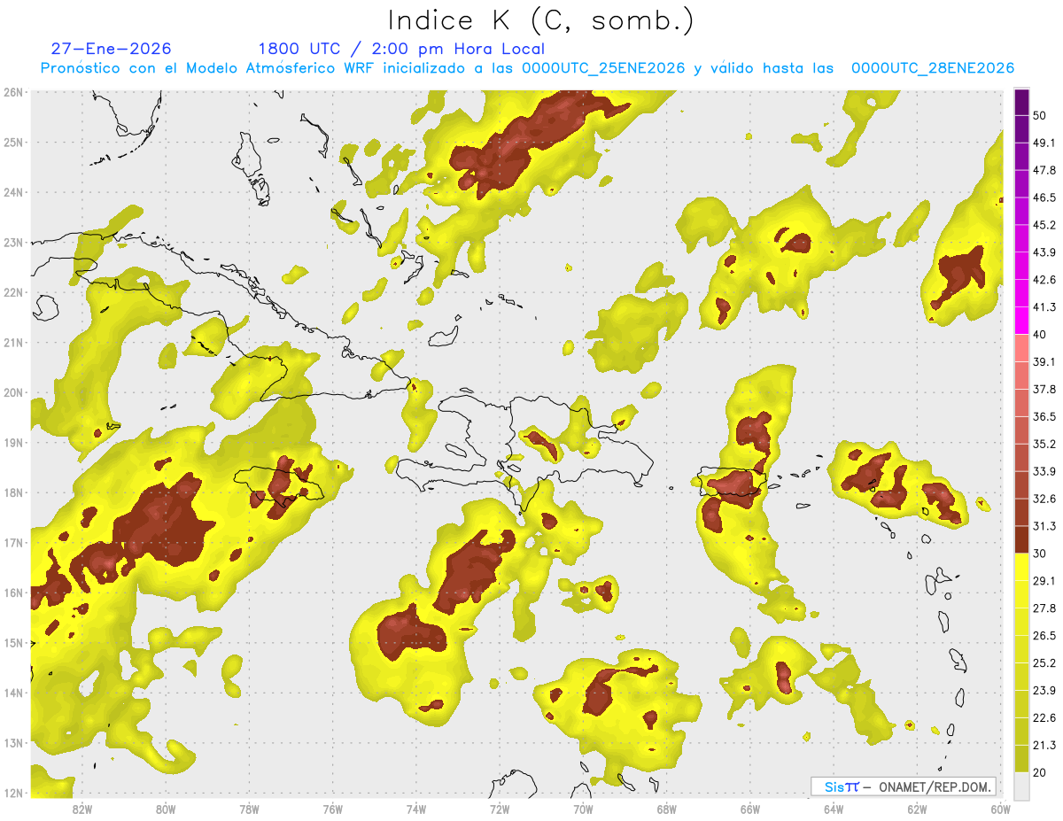
Task: Click the colorbar value '27.8'
Action: point(1044,608)
